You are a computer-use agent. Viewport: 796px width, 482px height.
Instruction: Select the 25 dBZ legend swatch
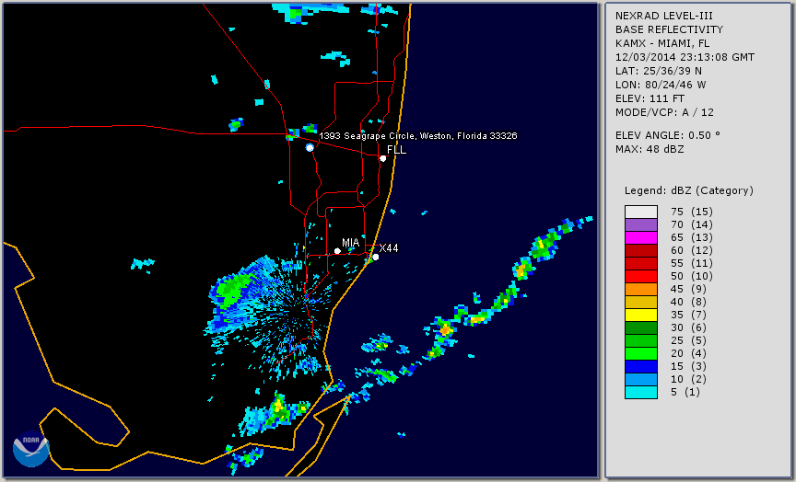point(641,340)
